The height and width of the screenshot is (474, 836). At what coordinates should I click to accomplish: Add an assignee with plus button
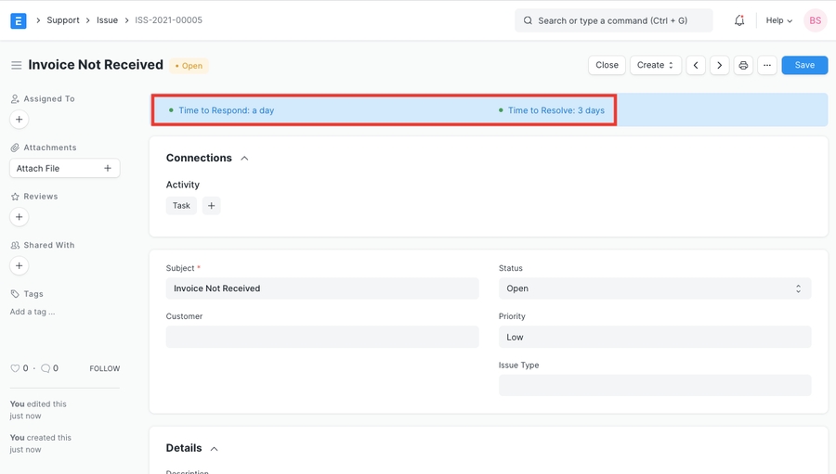click(19, 120)
